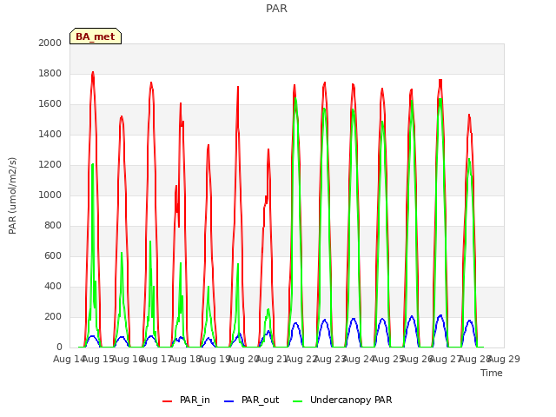This screenshot has height=417, width=556.
Task: Click the 0 y-axis tick label
Action: (x=59, y=347)
